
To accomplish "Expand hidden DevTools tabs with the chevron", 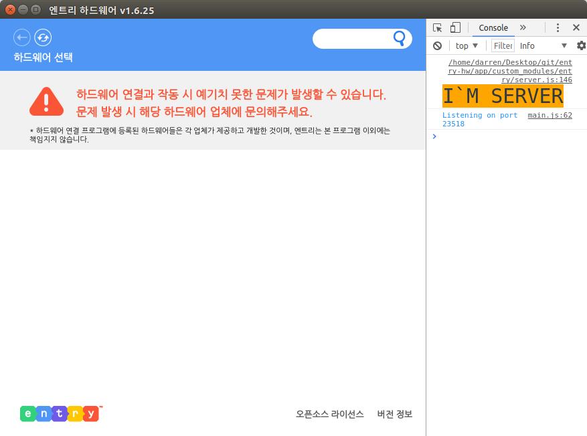I will pyautogui.click(x=523, y=27).
